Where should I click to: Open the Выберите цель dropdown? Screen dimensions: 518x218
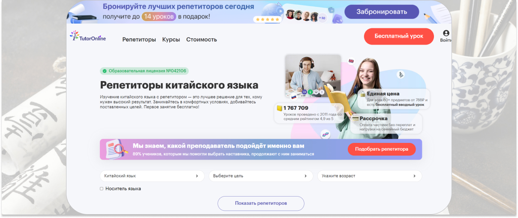tap(260, 176)
